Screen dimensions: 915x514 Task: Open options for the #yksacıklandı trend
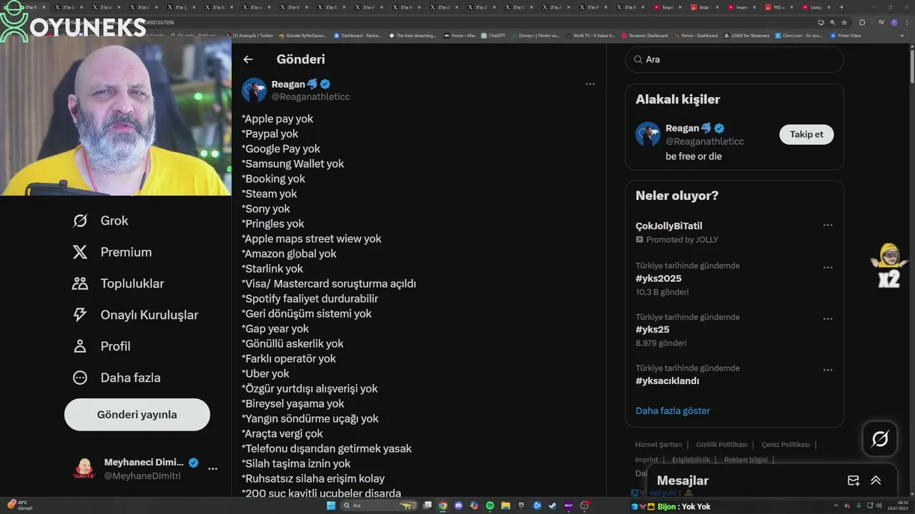point(828,370)
